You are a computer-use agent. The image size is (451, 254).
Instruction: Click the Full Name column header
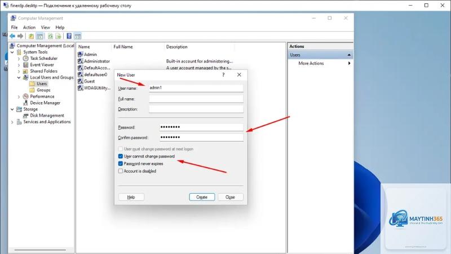[x=138, y=47]
